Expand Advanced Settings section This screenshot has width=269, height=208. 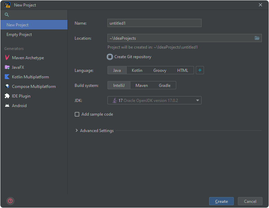[x=77, y=130]
